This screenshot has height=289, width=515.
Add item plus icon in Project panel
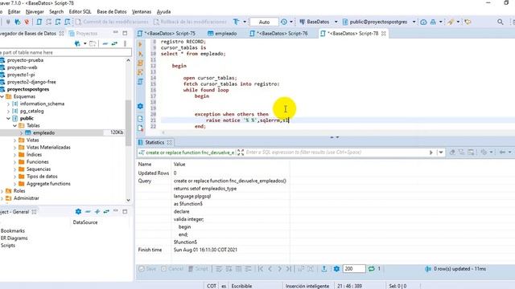97,212
